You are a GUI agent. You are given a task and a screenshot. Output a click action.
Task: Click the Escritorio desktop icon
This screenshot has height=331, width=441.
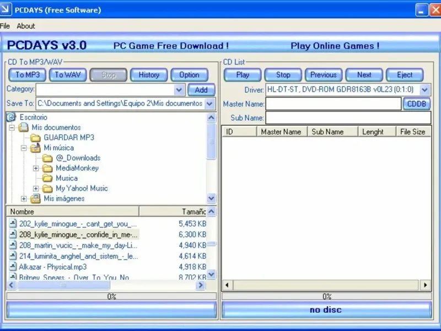pos(11,117)
